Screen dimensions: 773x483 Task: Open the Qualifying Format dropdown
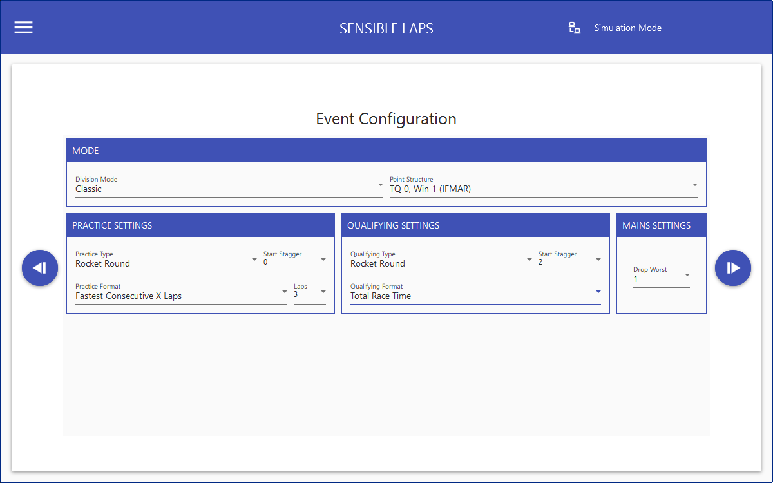pyautogui.click(x=475, y=296)
